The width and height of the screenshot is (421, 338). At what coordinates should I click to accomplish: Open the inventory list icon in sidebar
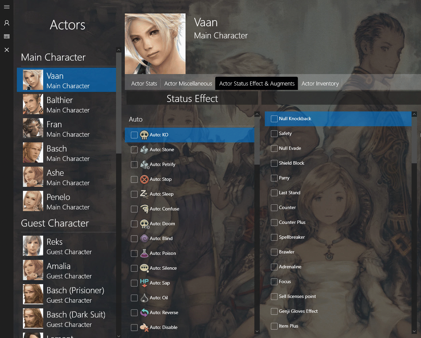[7, 36]
